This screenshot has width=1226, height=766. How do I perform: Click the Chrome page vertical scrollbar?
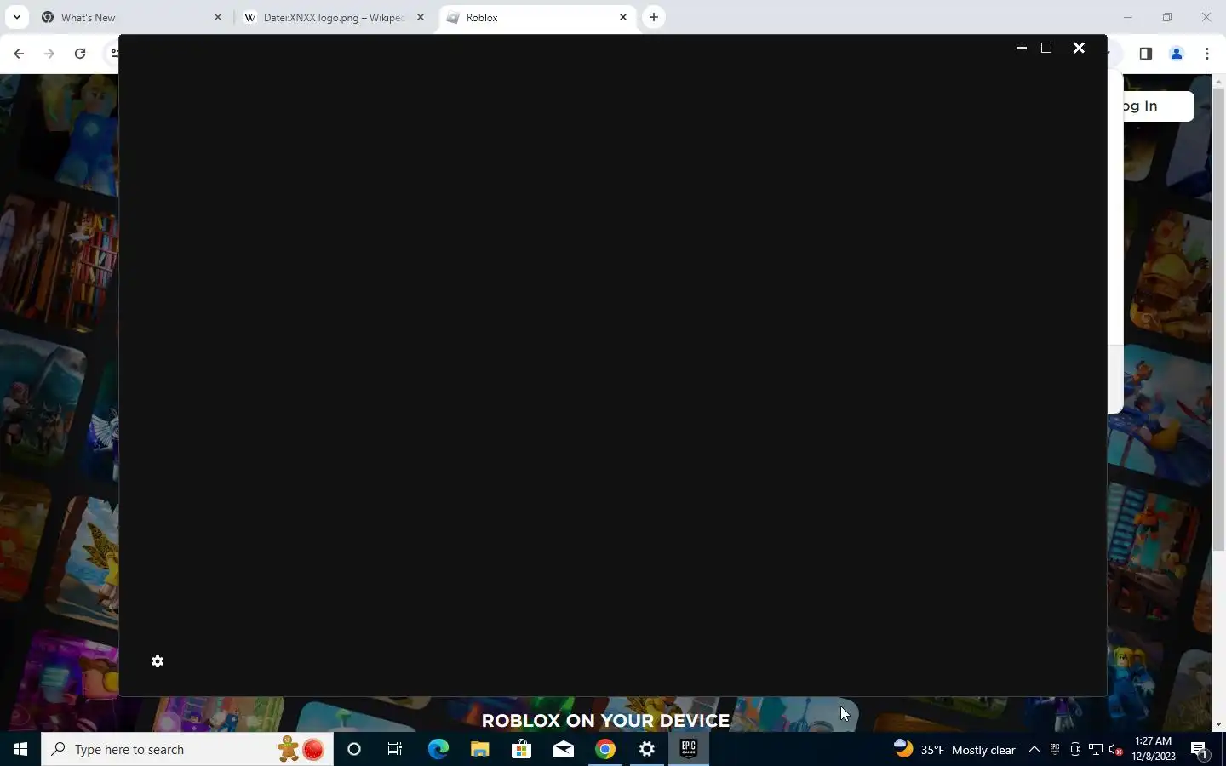(1218, 319)
